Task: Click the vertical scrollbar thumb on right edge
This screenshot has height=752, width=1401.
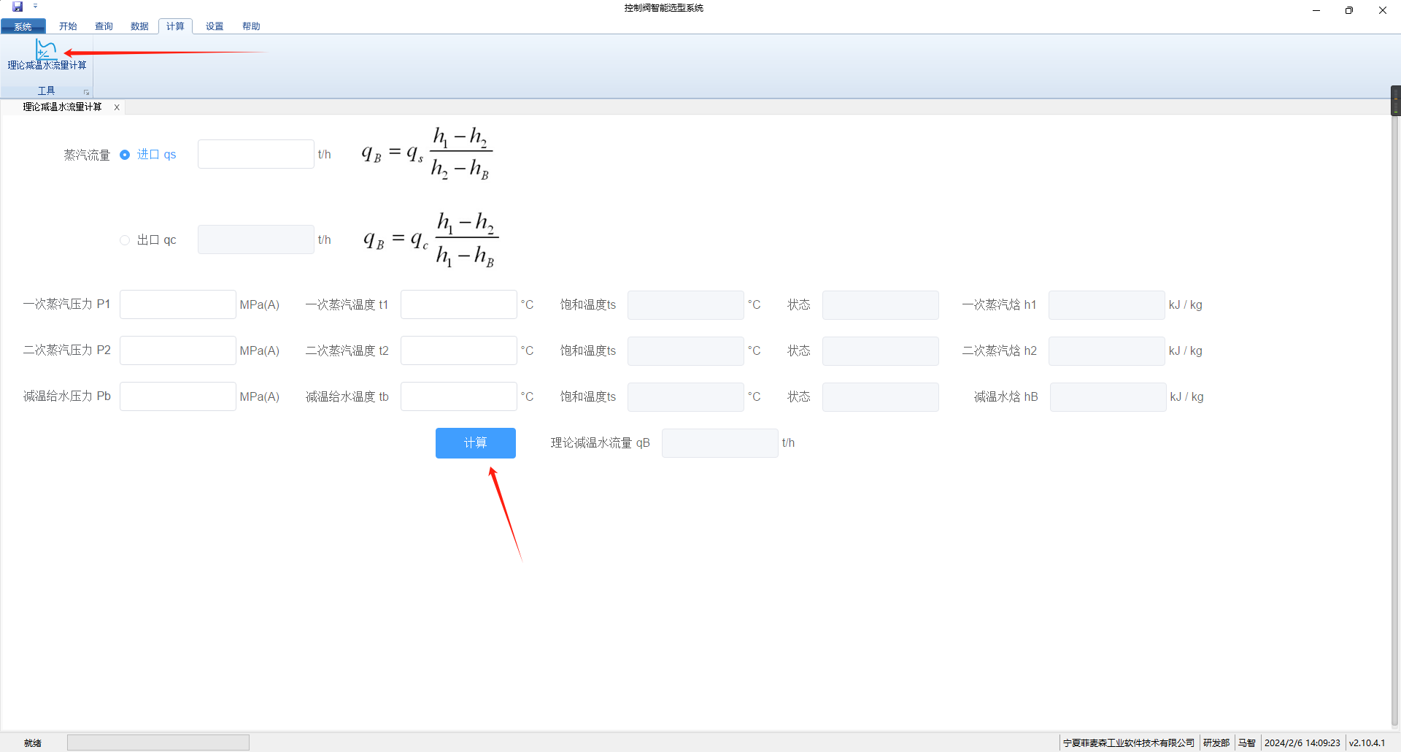Action: click(1395, 101)
